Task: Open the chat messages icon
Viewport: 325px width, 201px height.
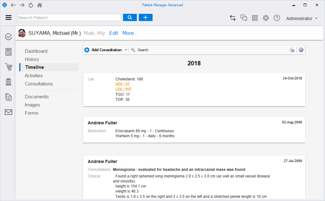Action: [244, 18]
